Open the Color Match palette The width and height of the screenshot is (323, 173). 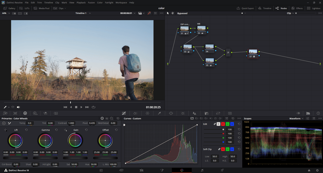point(15,113)
